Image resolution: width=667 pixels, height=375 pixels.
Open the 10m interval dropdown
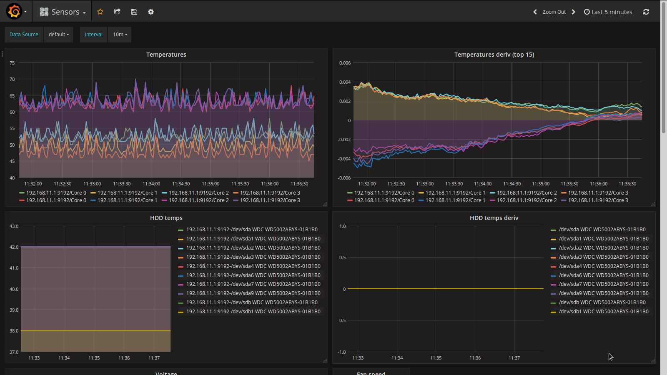120,35
